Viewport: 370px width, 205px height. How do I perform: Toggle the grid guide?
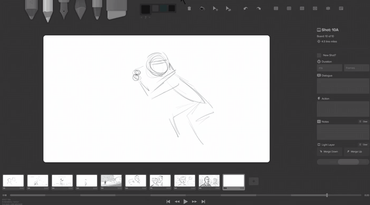[x=276, y=8]
